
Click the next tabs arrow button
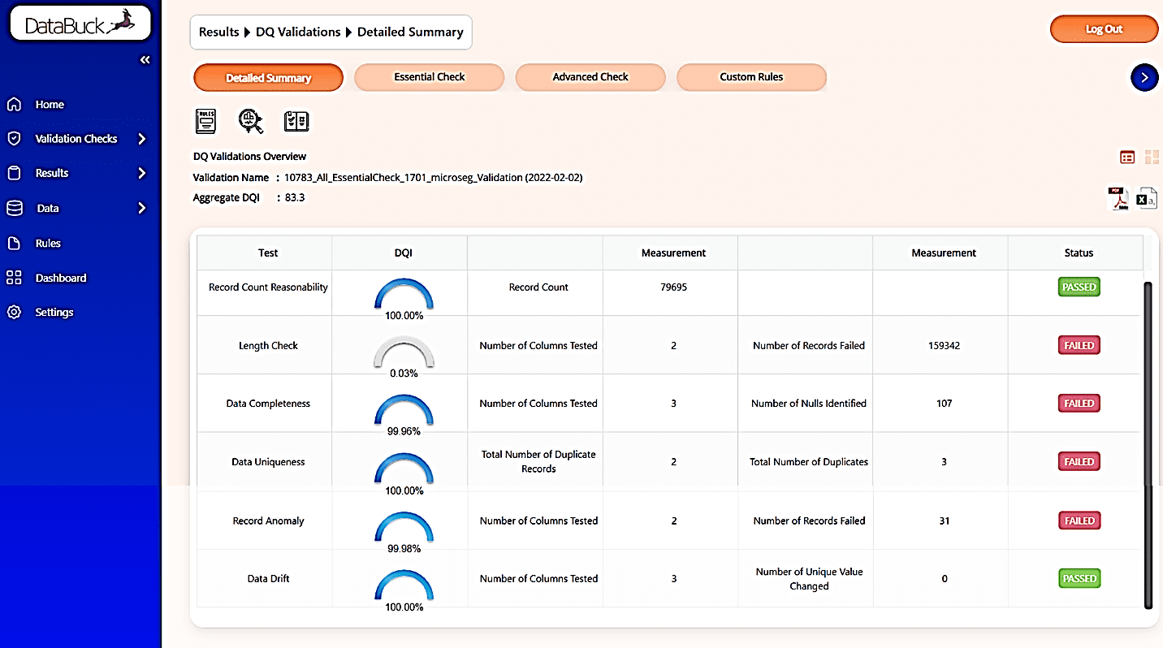1144,78
